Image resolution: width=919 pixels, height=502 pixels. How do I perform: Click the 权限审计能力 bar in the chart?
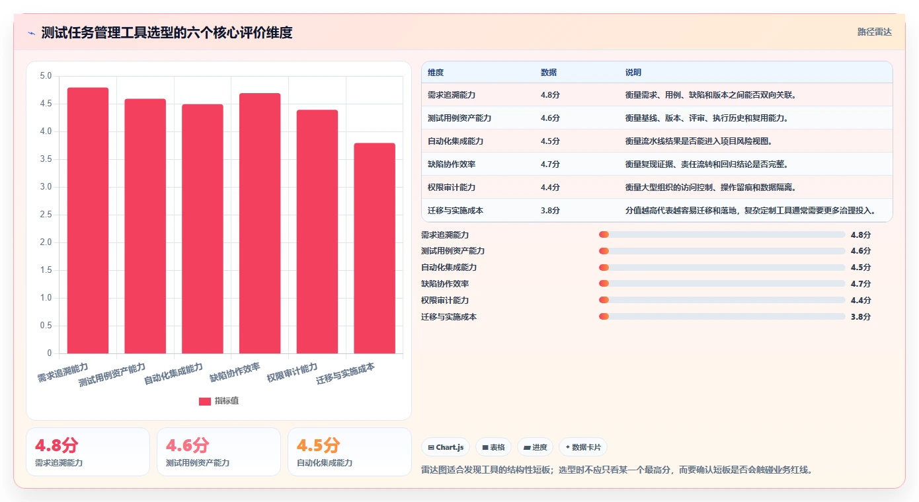click(x=317, y=232)
